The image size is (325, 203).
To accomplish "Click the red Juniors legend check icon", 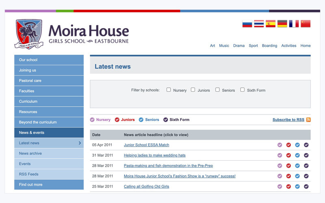I will point(117,120).
